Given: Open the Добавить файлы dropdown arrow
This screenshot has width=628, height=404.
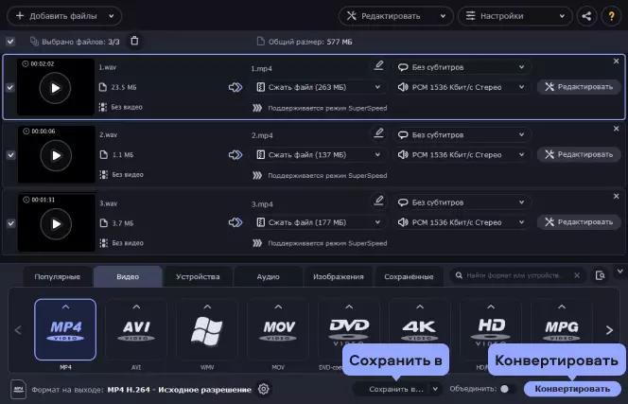Looking at the screenshot, I should point(112,16).
